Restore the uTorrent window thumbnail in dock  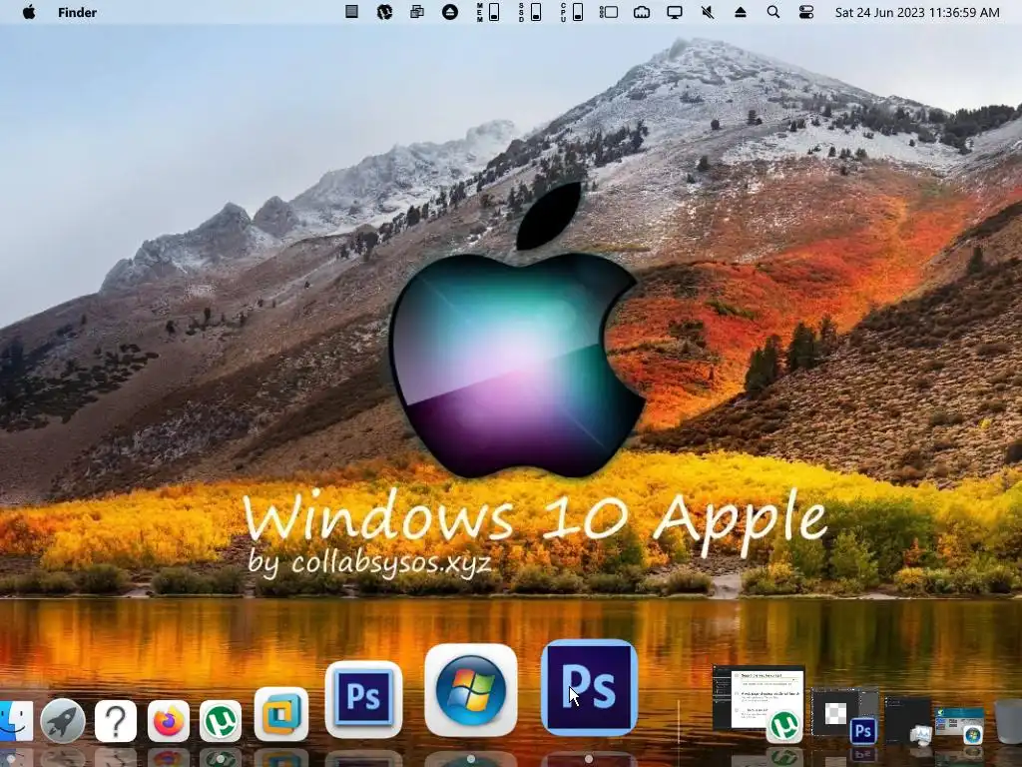759,703
